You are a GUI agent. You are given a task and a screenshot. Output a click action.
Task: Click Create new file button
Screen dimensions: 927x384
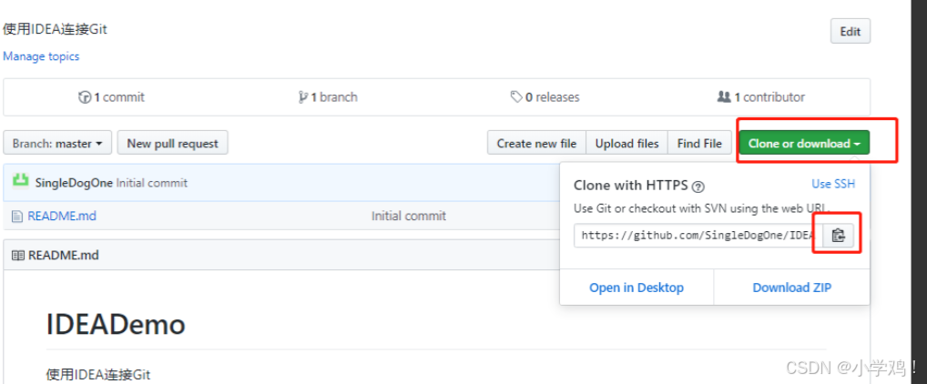coord(536,143)
